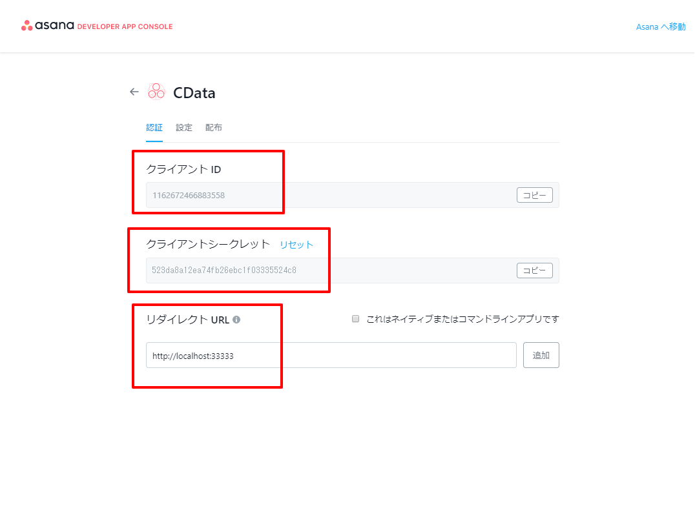Click the CData app icon
This screenshot has width=695, height=532.
pyautogui.click(x=156, y=92)
